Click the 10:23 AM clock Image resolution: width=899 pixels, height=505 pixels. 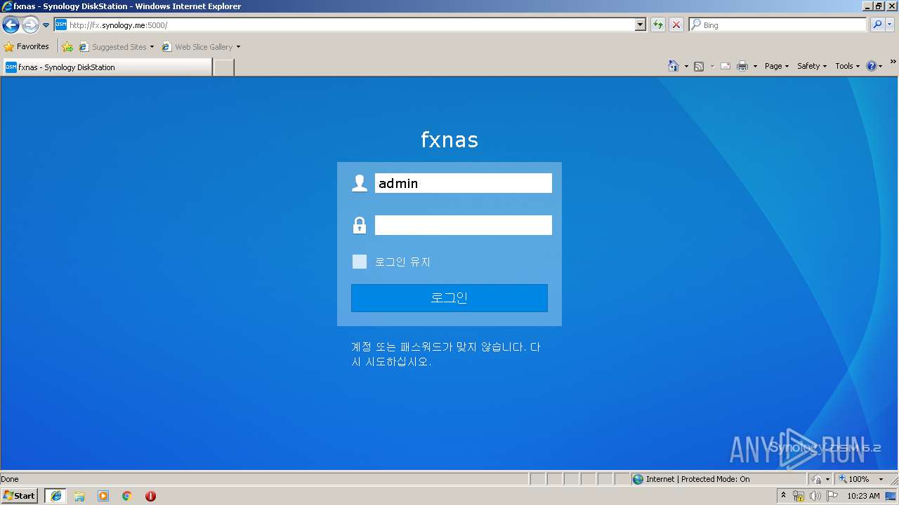[863, 497]
